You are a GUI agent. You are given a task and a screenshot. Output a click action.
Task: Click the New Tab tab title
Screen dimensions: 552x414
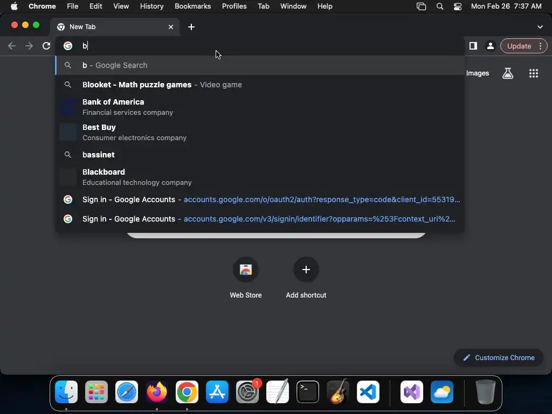point(82,27)
